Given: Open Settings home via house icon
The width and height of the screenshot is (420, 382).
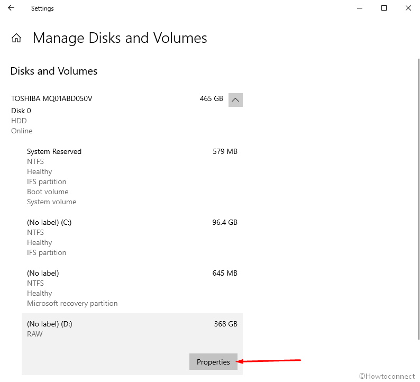Looking at the screenshot, I should [16, 38].
